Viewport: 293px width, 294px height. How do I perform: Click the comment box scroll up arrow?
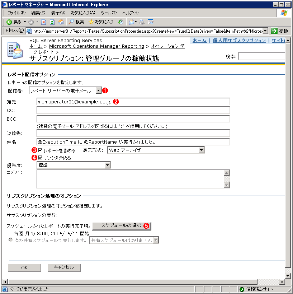227,173
